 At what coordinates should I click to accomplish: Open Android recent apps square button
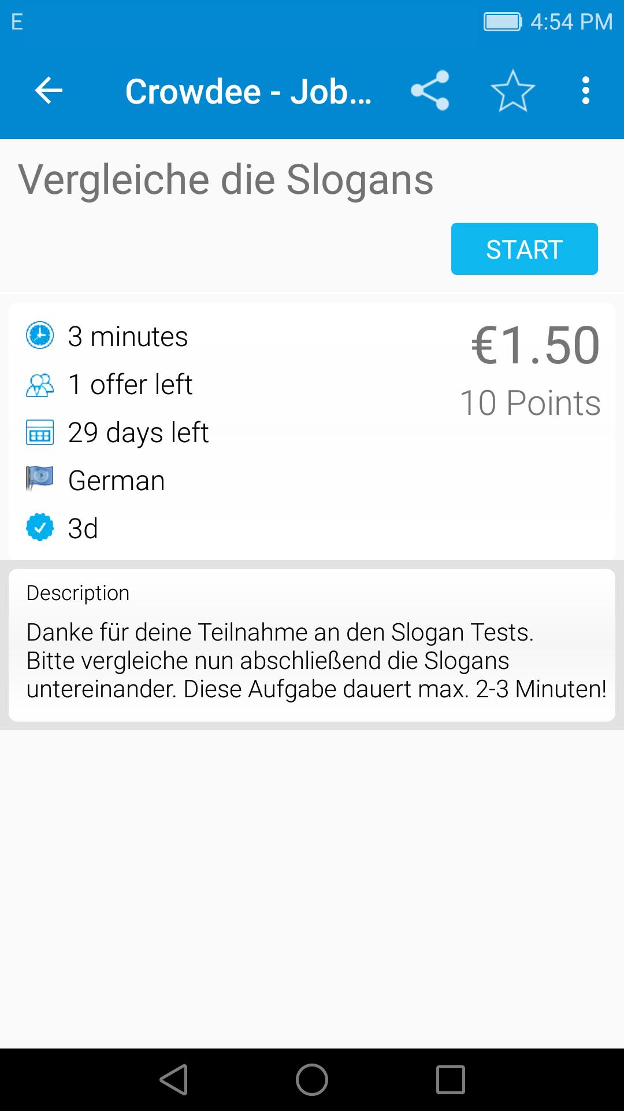(x=450, y=1080)
